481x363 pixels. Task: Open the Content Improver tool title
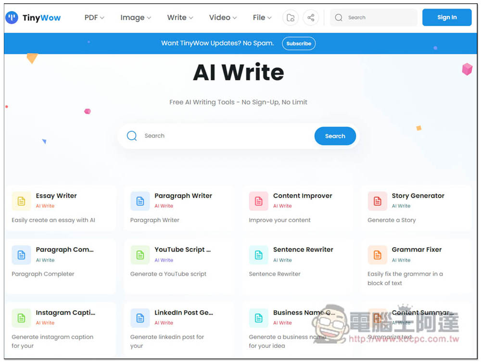pos(303,196)
